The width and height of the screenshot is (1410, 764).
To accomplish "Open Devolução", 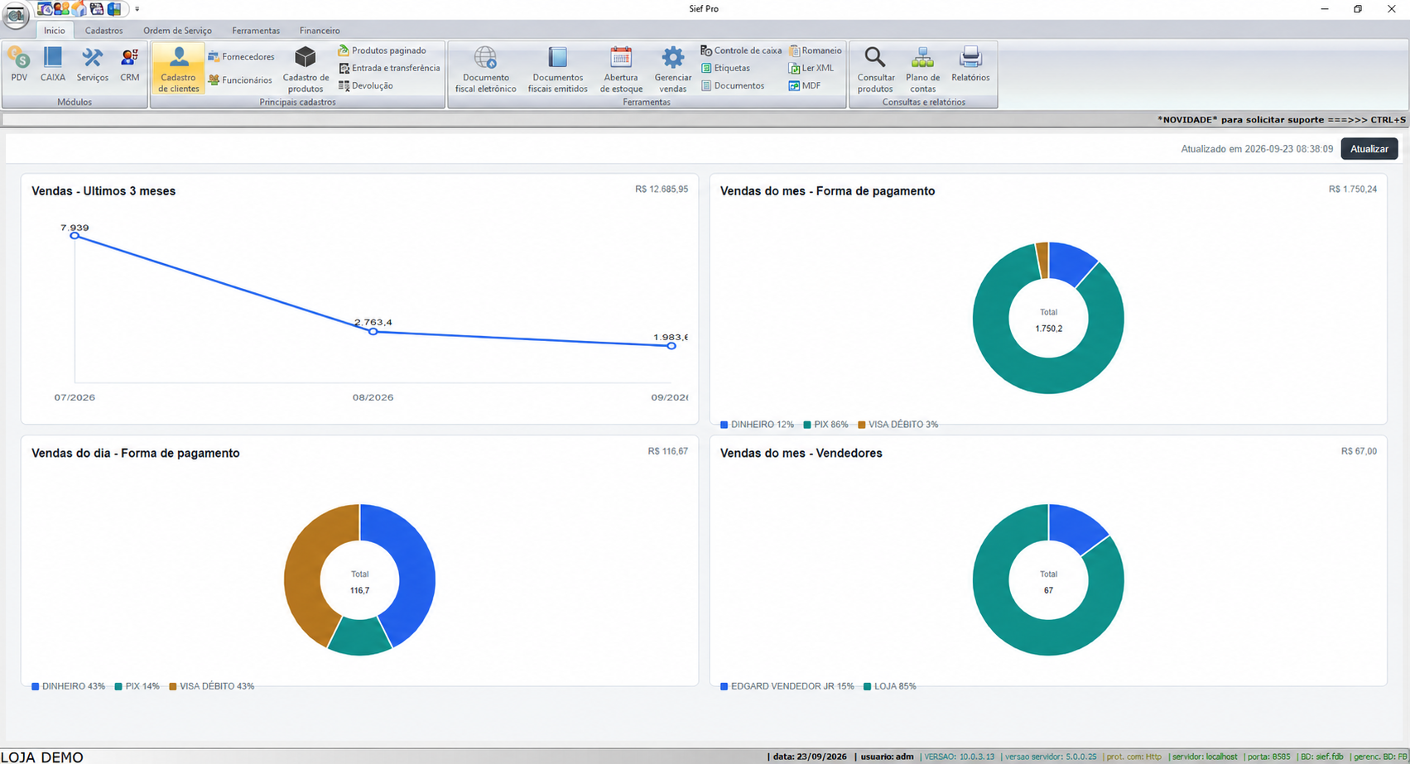I will click(x=365, y=85).
